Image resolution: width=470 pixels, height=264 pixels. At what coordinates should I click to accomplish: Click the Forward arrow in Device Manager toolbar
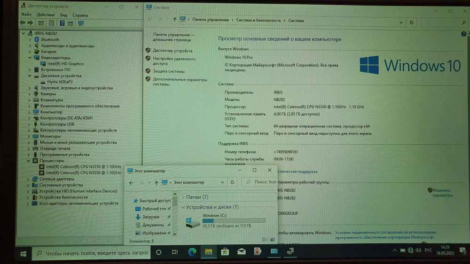(30, 23)
